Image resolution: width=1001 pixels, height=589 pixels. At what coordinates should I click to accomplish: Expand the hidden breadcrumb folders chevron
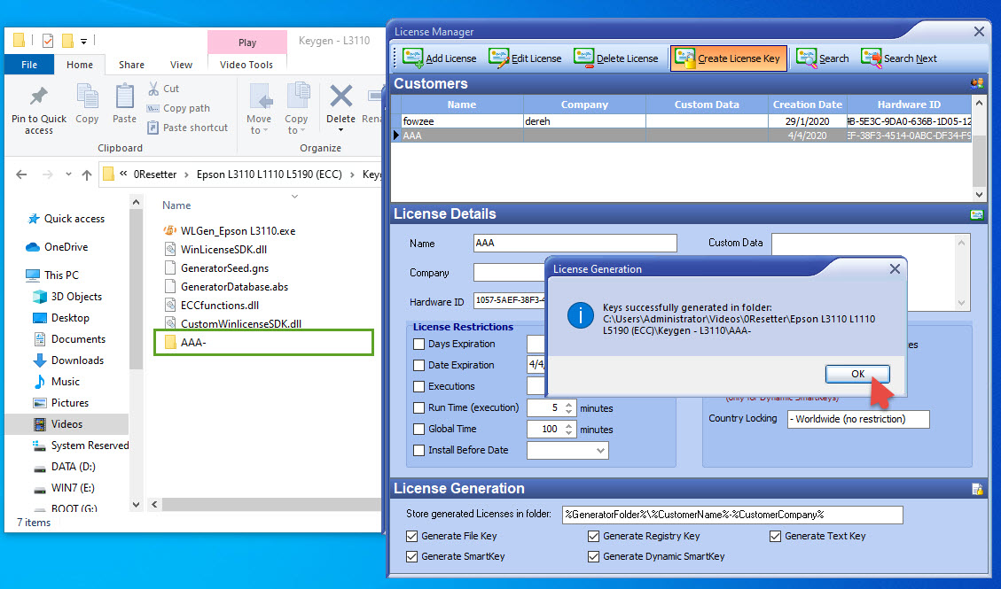pyautogui.click(x=123, y=174)
